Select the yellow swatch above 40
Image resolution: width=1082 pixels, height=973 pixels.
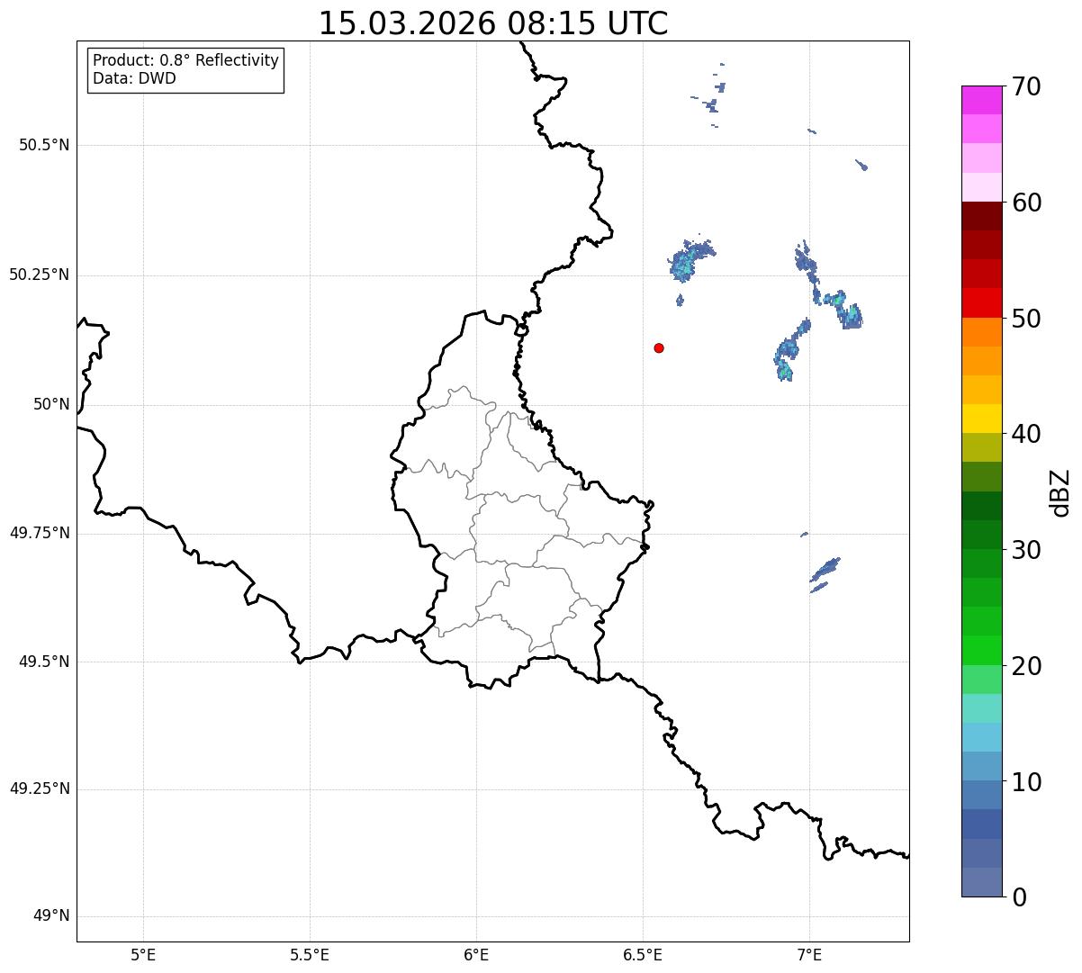pyautogui.click(x=981, y=419)
